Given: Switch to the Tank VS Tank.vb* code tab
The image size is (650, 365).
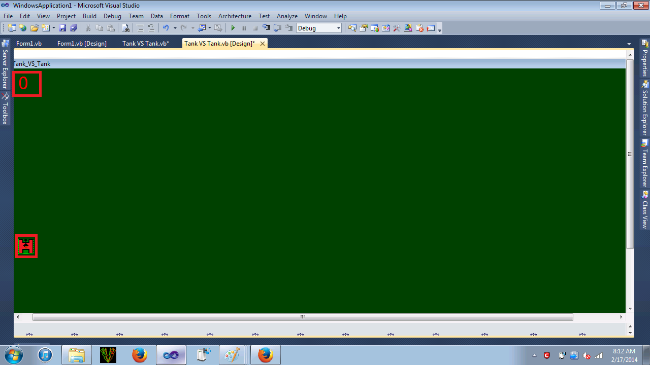Looking at the screenshot, I should tap(146, 44).
